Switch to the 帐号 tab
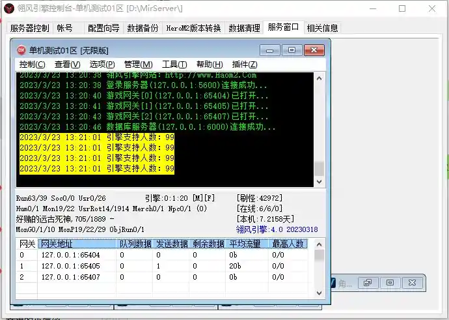Image resolution: width=449 pixels, height=320 pixels. click(64, 28)
